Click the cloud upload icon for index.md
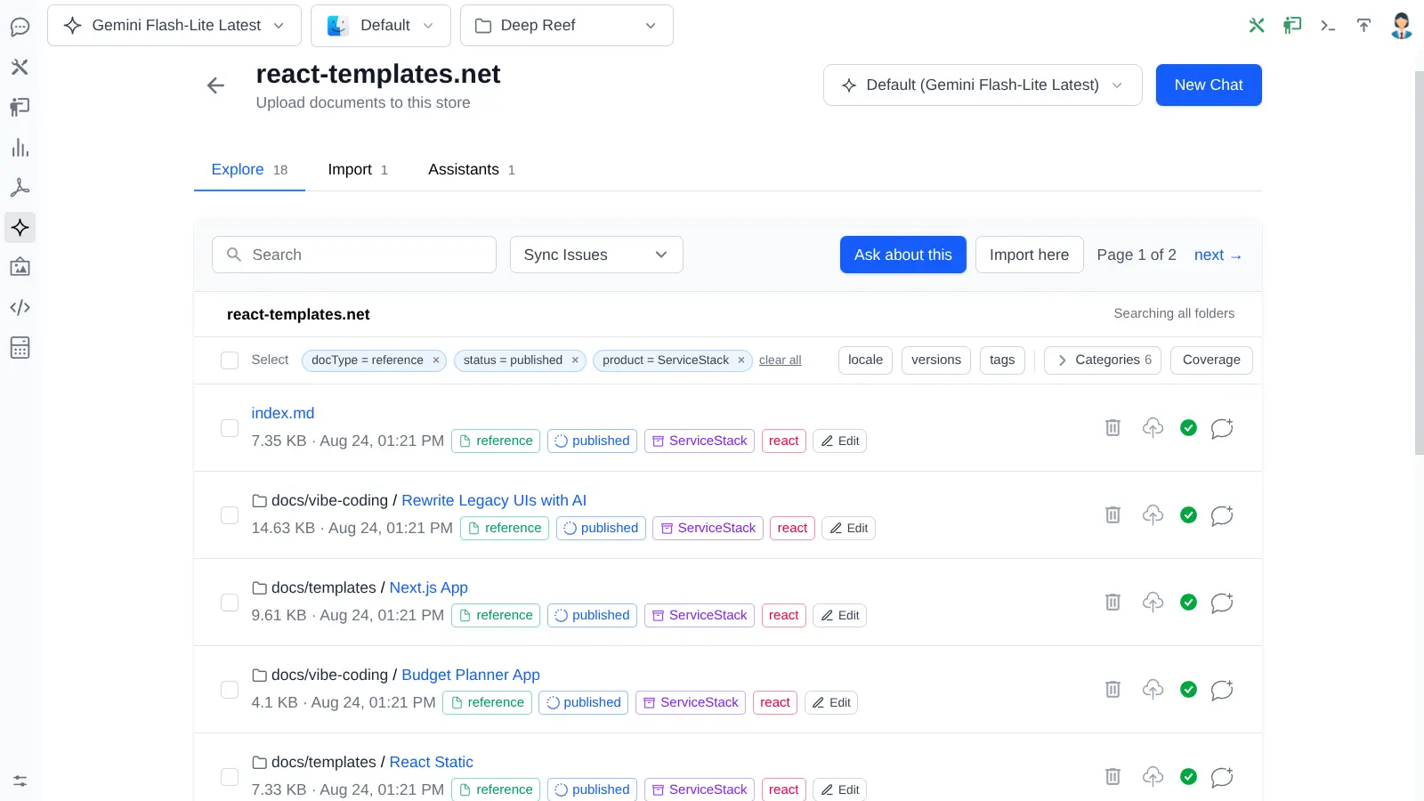Image resolution: width=1424 pixels, height=801 pixels. click(1153, 427)
